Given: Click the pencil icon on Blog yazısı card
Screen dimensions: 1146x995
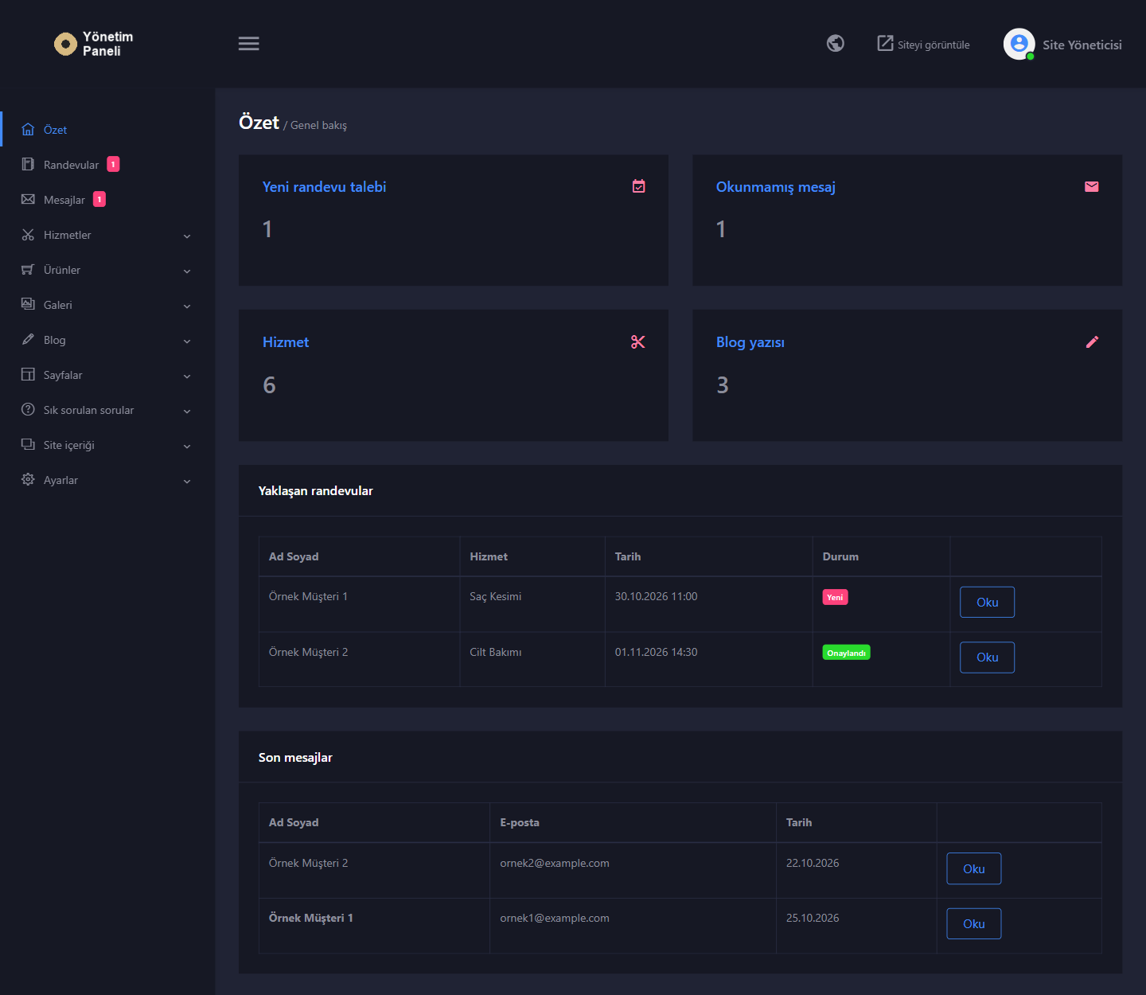Looking at the screenshot, I should (x=1092, y=341).
